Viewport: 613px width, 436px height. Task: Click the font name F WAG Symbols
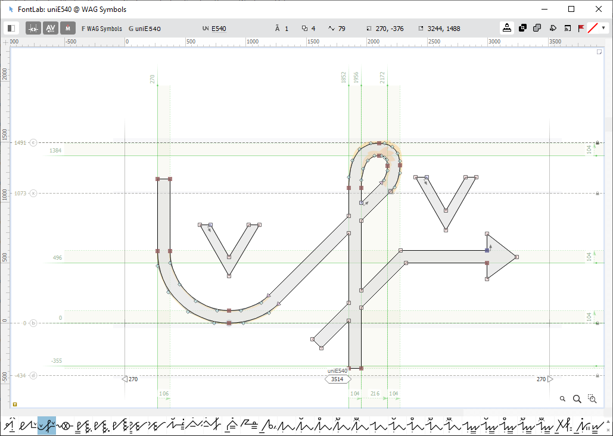[x=102, y=29]
